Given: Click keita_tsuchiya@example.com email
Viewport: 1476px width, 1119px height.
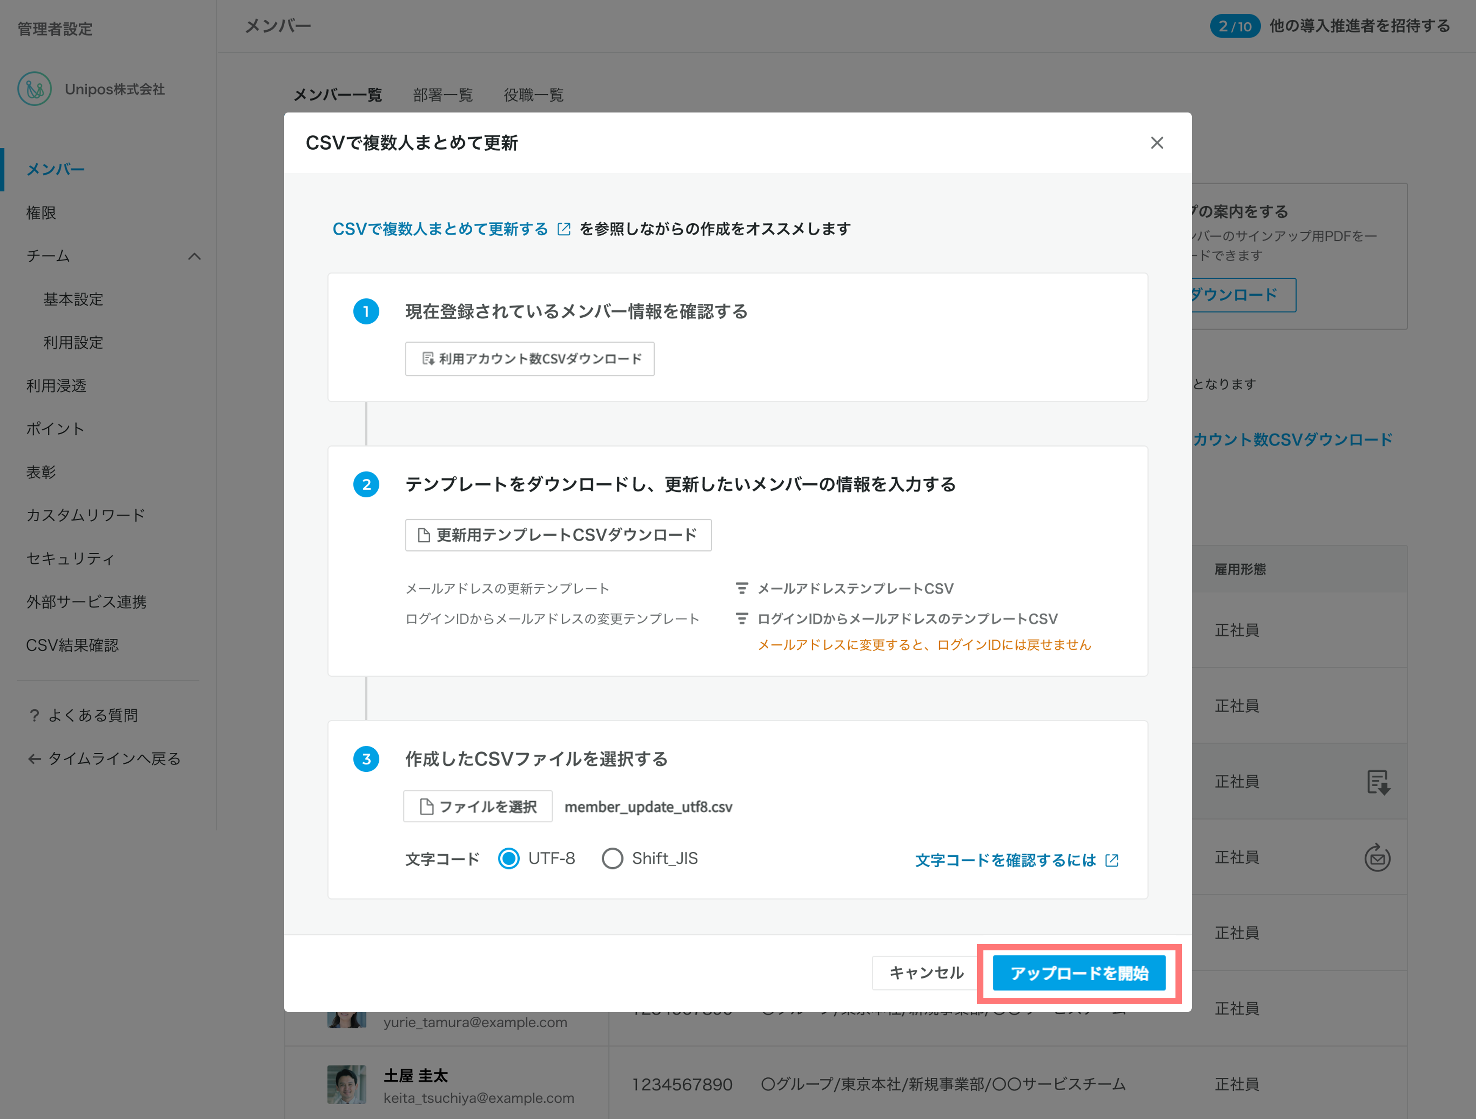Looking at the screenshot, I should (479, 1098).
